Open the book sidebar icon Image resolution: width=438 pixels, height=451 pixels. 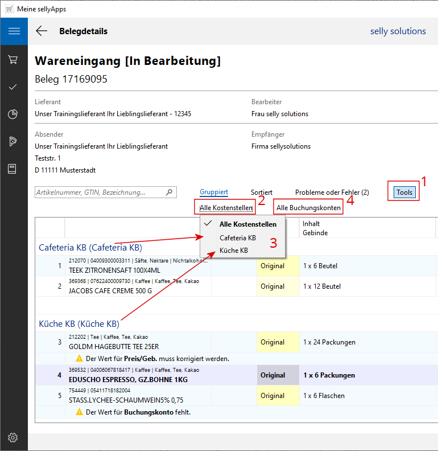(x=14, y=169)
